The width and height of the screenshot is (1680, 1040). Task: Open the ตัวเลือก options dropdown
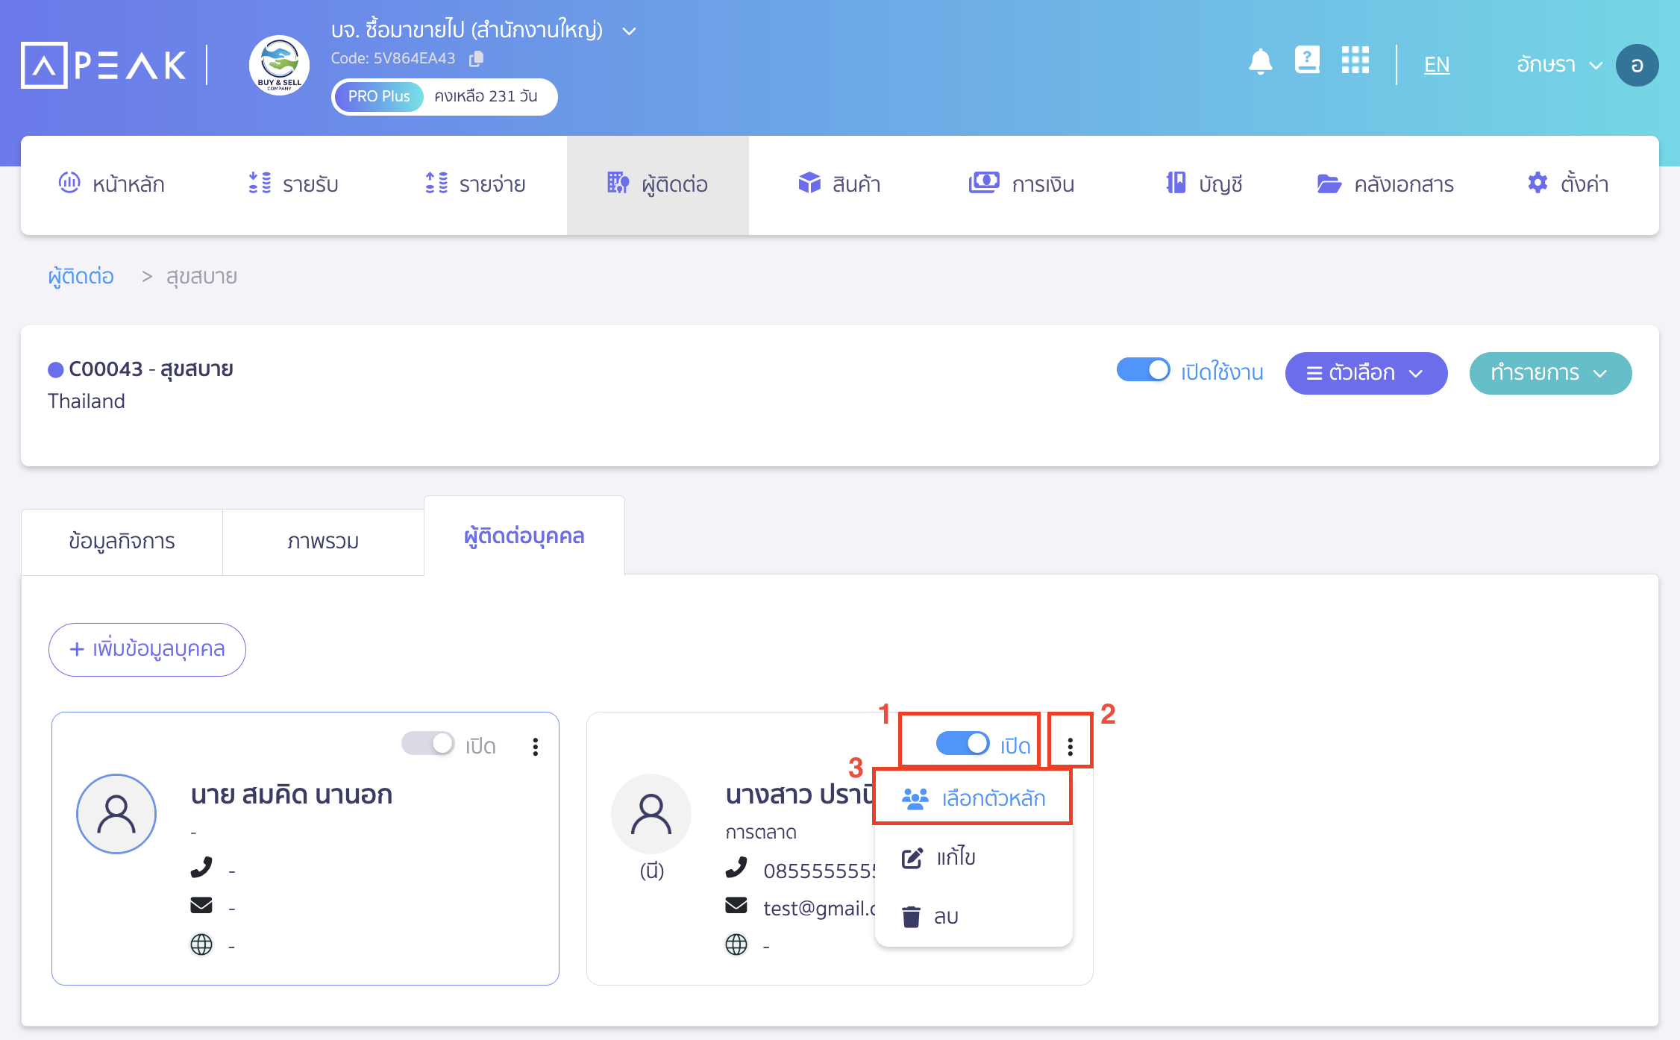point(1366,373)
